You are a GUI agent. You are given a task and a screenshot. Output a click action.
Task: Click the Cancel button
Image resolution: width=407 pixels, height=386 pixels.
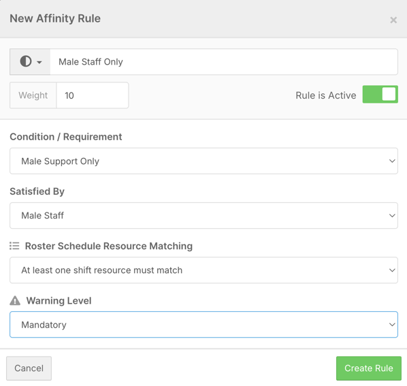click(29, 368)
